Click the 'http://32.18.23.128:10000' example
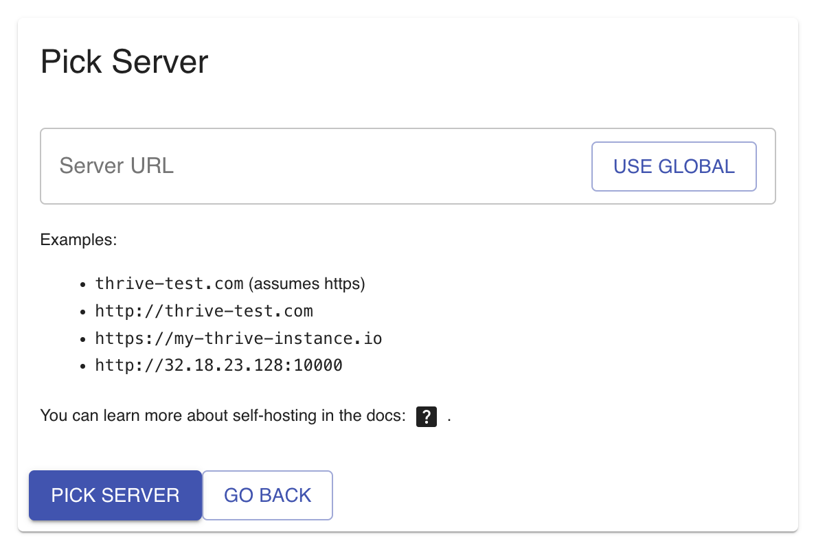Screen dimensions: 816x552 [218, 365]
